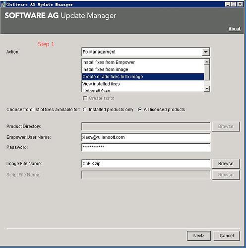Click the action list scrollbar thumb
Viewport: 246px width, 248px height.
207,72
